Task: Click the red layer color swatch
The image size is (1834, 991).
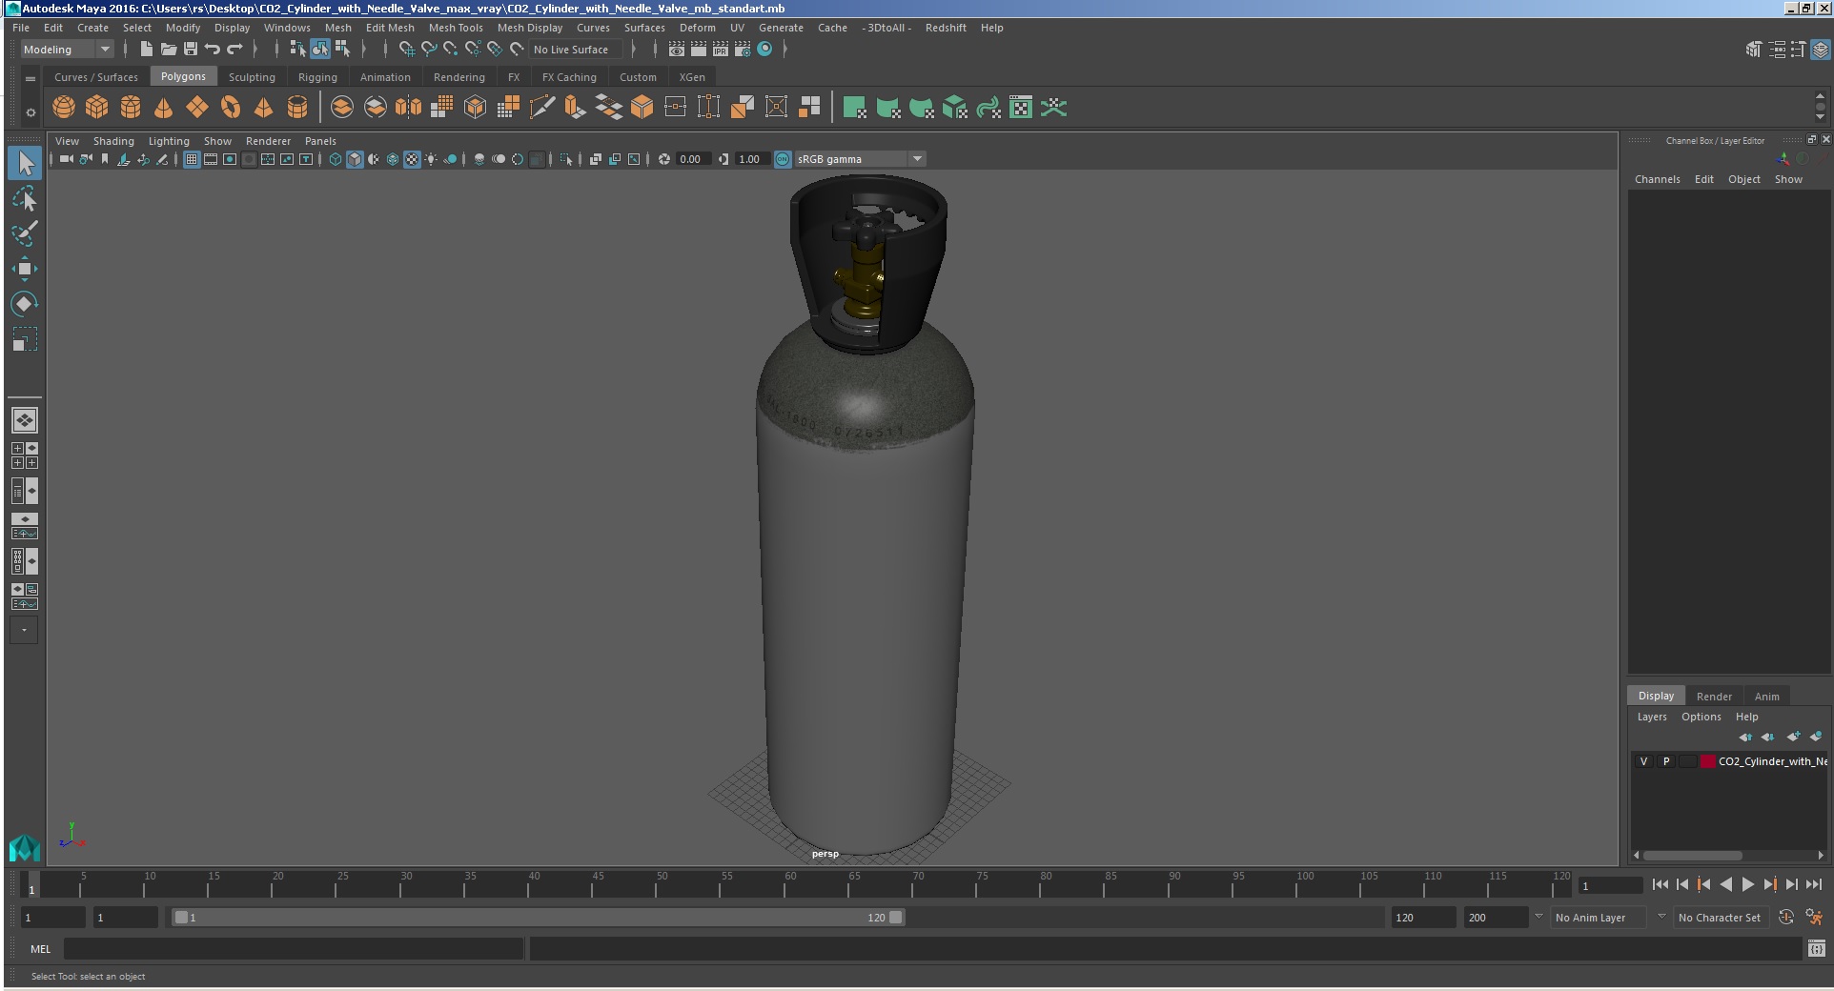Action: click(x=1708, y=761)
